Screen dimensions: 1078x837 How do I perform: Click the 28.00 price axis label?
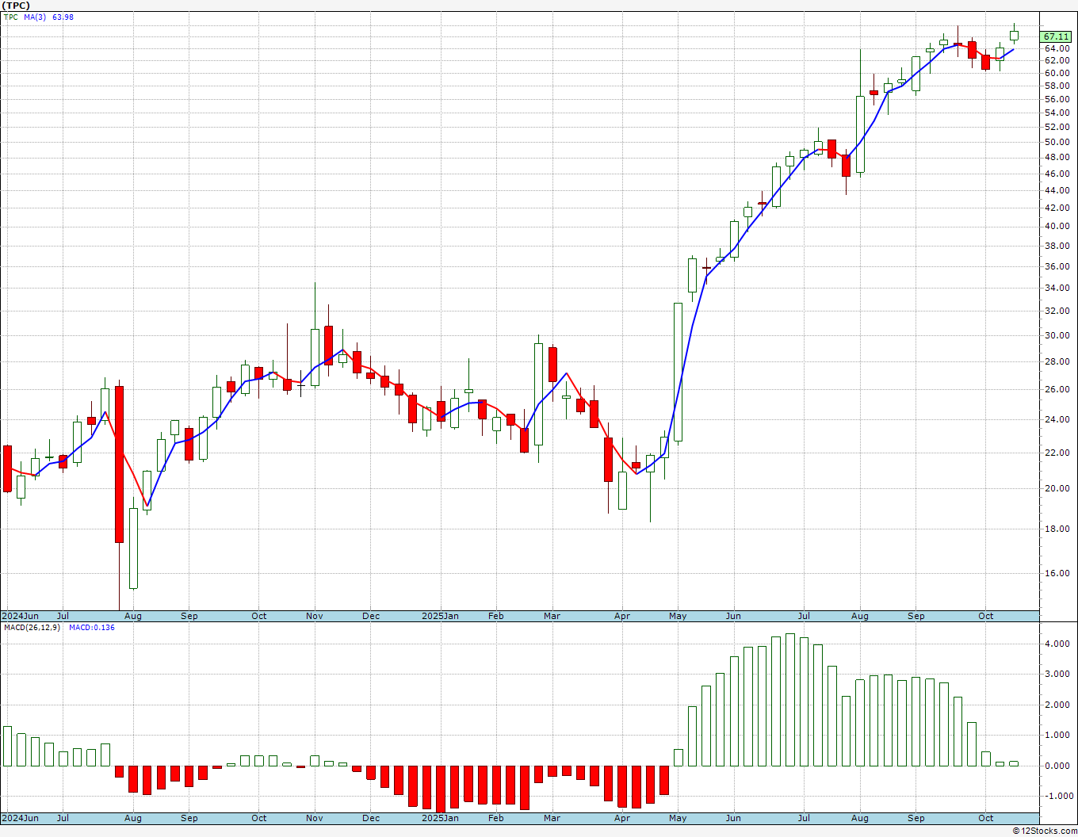1057,361
